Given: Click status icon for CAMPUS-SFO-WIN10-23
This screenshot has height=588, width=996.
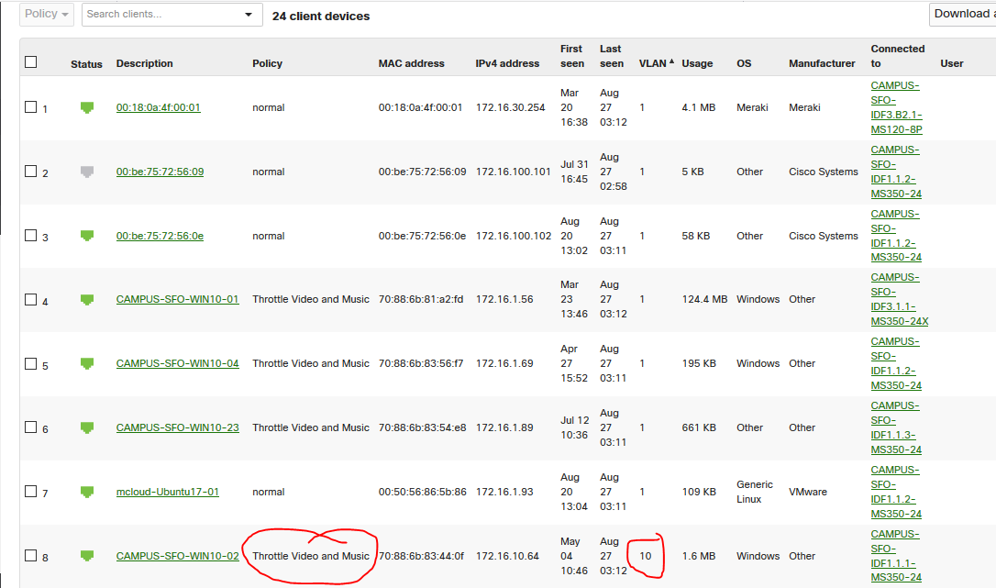Looking at the screenshot, I should 87,427.
